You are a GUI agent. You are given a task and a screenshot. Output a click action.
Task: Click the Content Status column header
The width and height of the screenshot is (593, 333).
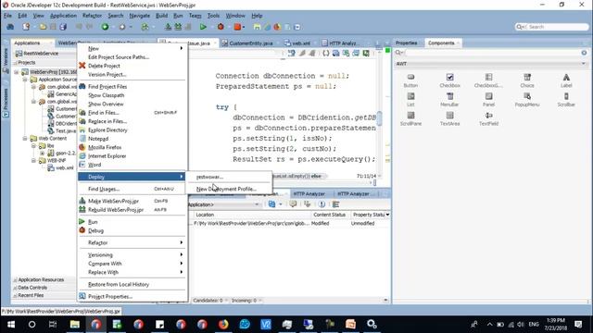pyautogui.click(x=330, y=215)
